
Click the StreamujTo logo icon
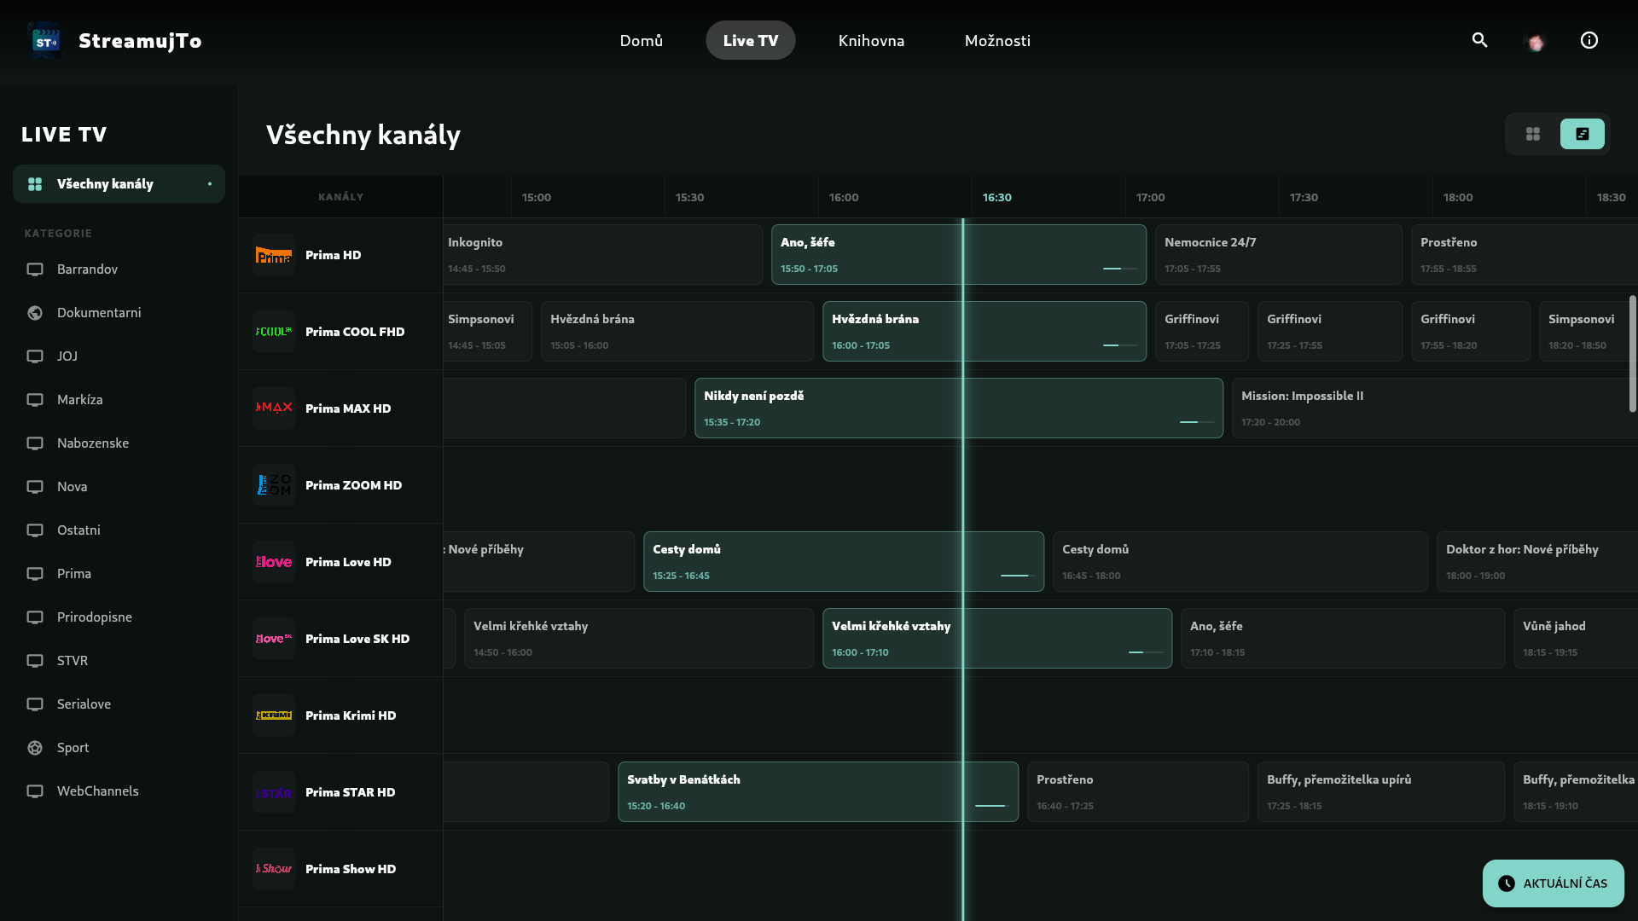[45, 41]
